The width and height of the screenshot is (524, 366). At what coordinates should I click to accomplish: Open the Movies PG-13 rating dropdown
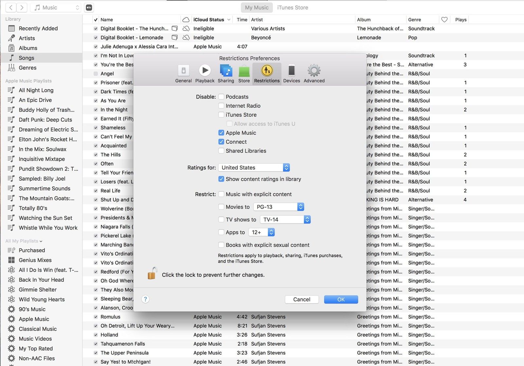(x=279, y=207)
